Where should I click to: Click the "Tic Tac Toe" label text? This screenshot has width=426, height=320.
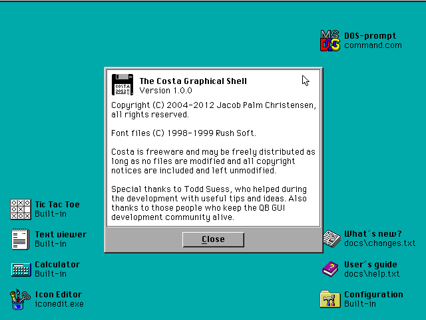click(57, 204)
